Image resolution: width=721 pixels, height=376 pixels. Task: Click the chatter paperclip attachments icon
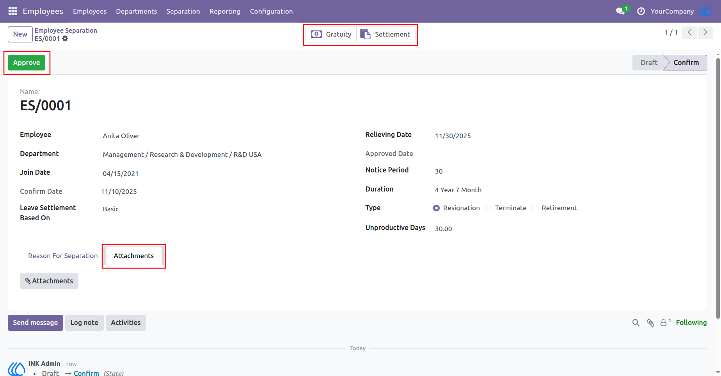[650, 323]
